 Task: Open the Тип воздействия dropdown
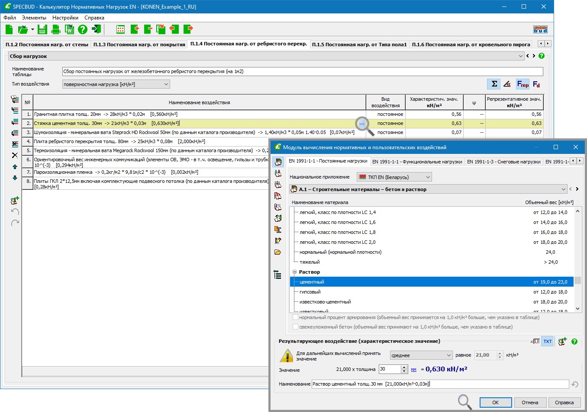tap(166, 84)
